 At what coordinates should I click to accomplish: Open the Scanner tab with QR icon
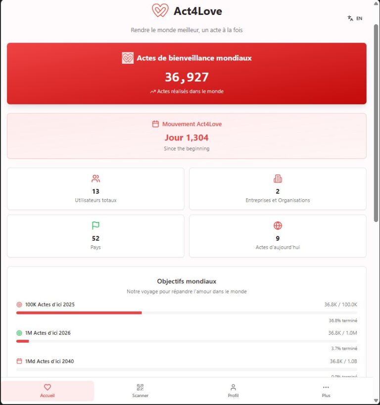pyautogui.click(x=140, y=390)
